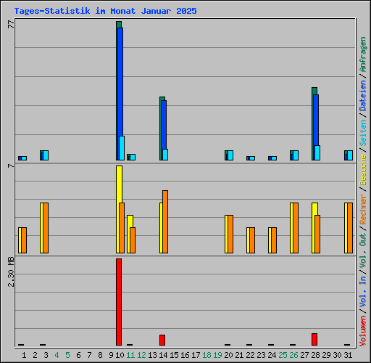Click the day label '3' on the axis
371x363 pixels.
46,355
